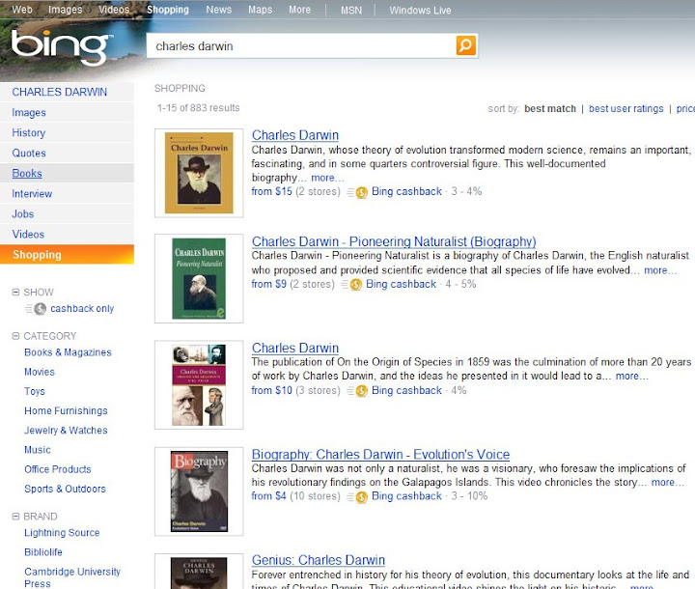Image resolution: width=695 pixels, height=589 pixels.
Task: Click cashback coin icon beside 'from $9'
Action: coord(356,285)
